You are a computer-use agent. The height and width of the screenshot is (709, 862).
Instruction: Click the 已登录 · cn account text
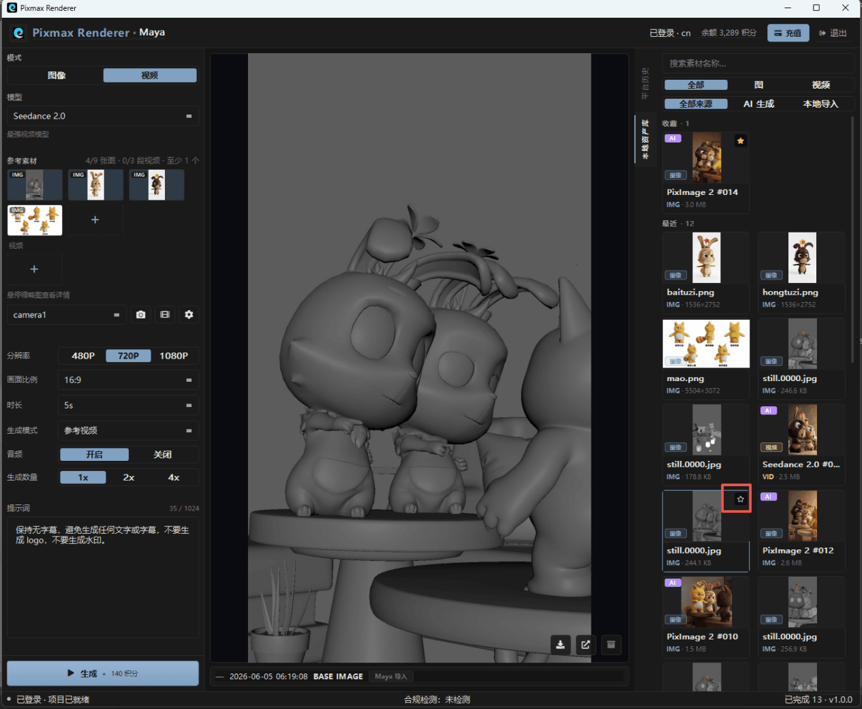click(x=670, y=33)
